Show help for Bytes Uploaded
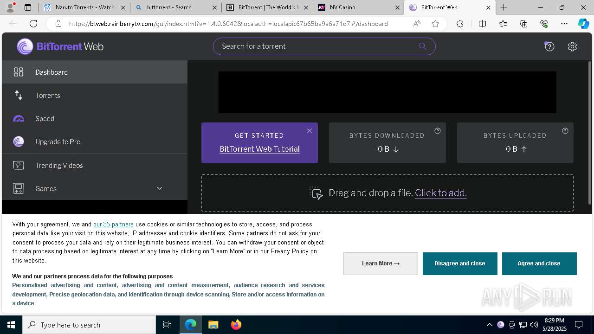 click(x=565, y=131)
